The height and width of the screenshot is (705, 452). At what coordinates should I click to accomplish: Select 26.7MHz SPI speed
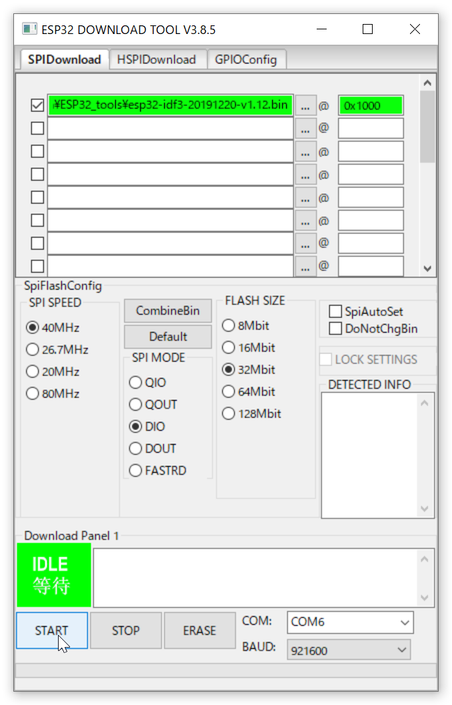(x=57, y=349)
